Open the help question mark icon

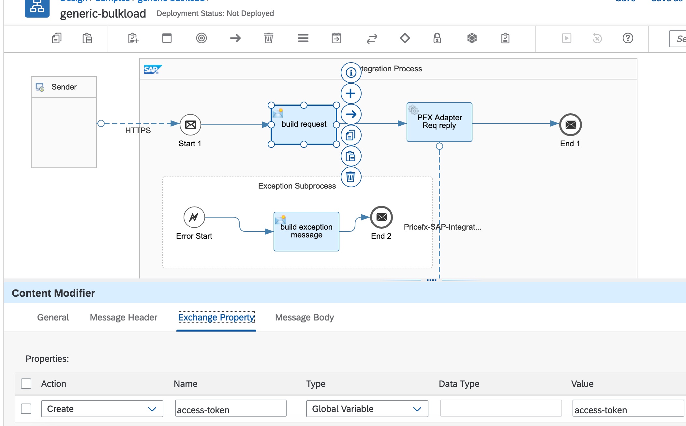[628, 38]
